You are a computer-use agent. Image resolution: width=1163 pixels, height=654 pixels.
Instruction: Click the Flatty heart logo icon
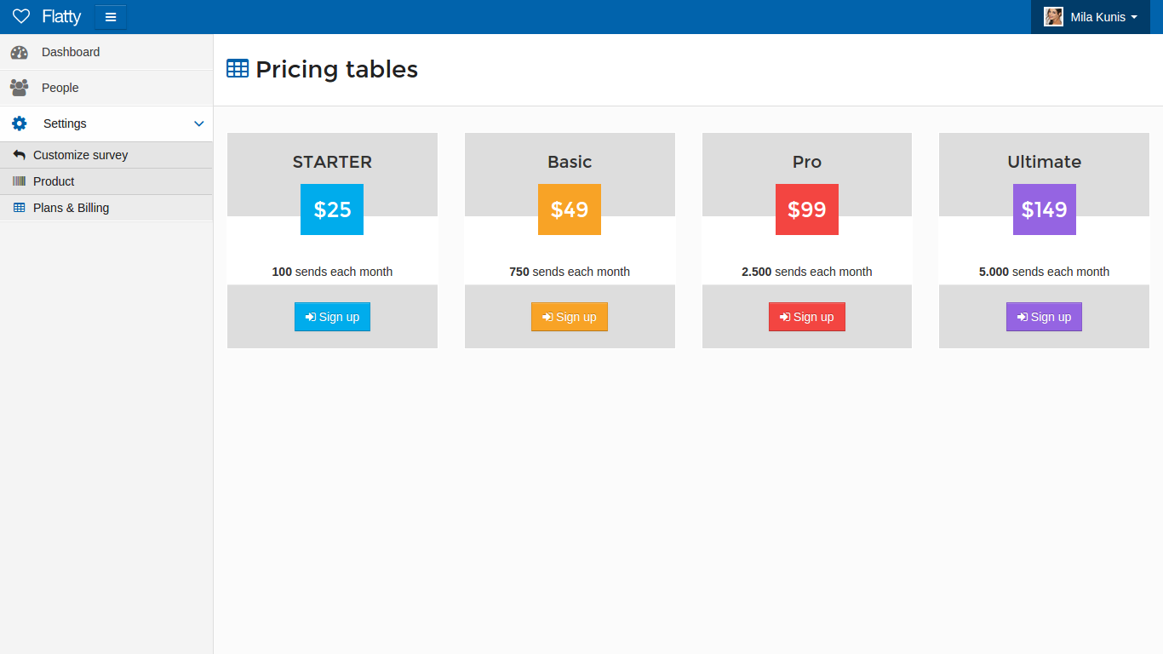(x=21, y=17)
